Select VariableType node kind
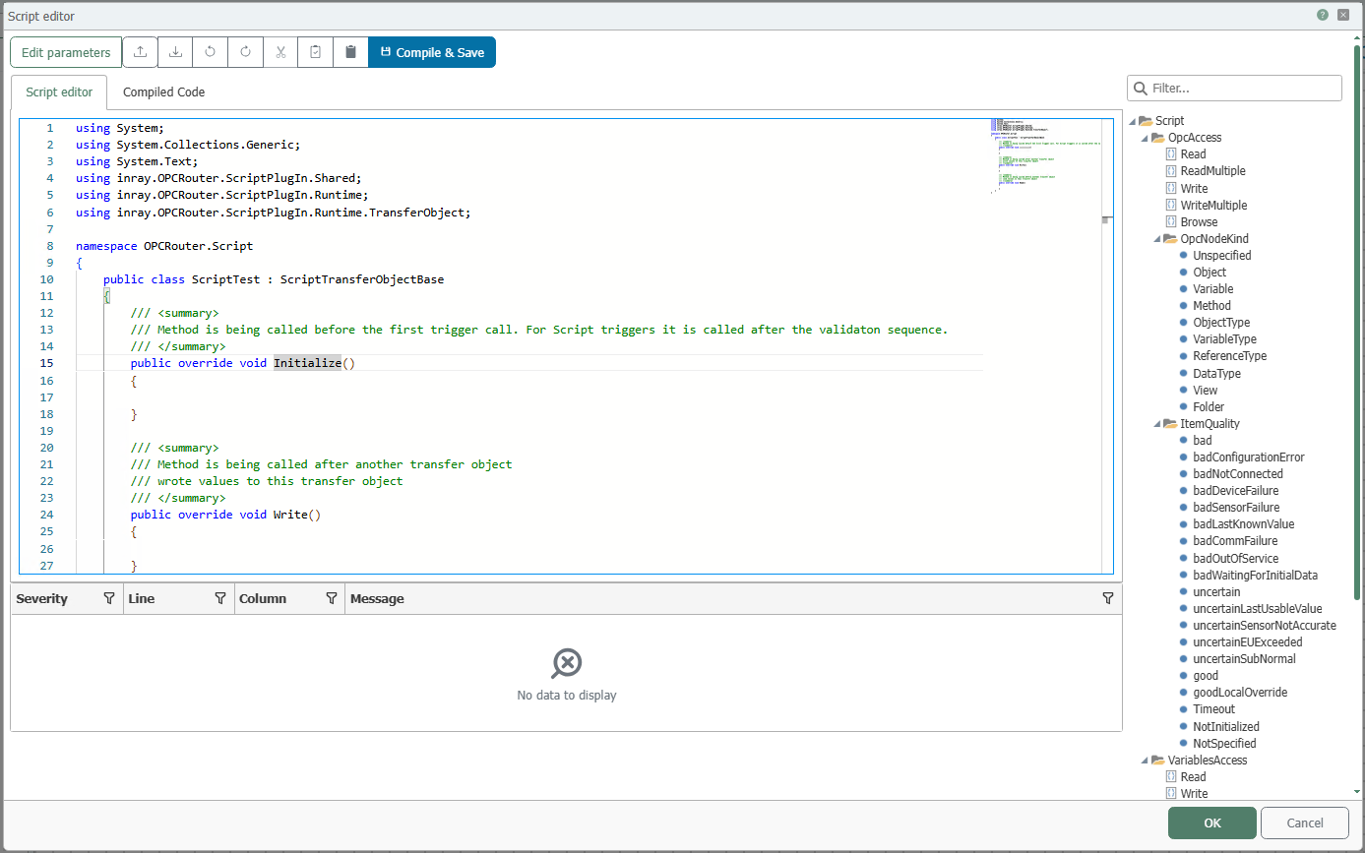Image resolution: width=1365 pixels, height=853 pixels. tap(1225, 339)
